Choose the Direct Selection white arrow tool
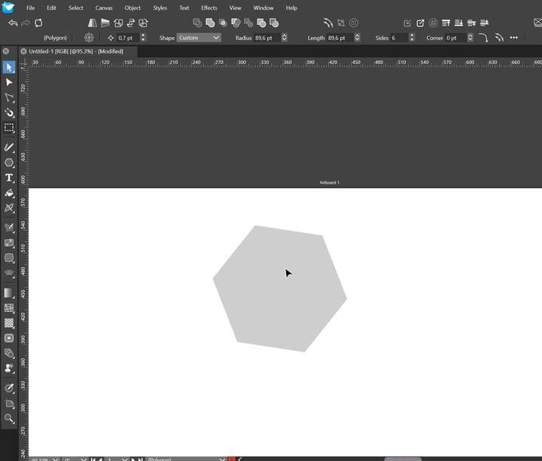 [9, 82]
